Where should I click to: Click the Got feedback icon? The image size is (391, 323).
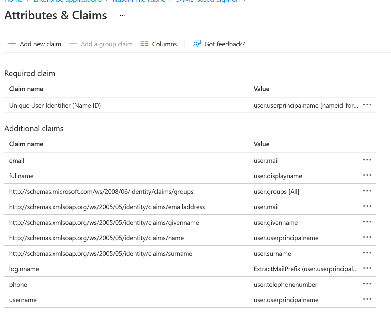(x=197, y=44)
